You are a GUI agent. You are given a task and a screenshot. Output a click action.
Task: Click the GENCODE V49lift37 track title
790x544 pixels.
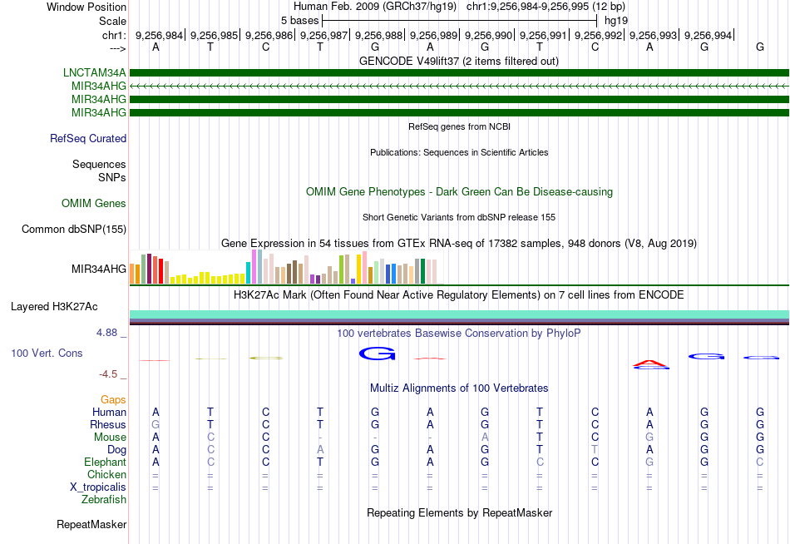[459, 61]
